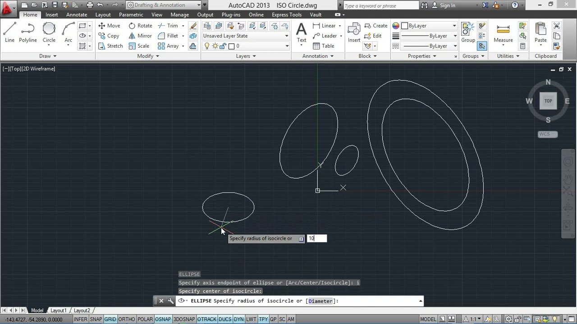Toggle ORTHO mode in status bar
Viewport: 577px width, 324px height.
[x=127, y=319]
